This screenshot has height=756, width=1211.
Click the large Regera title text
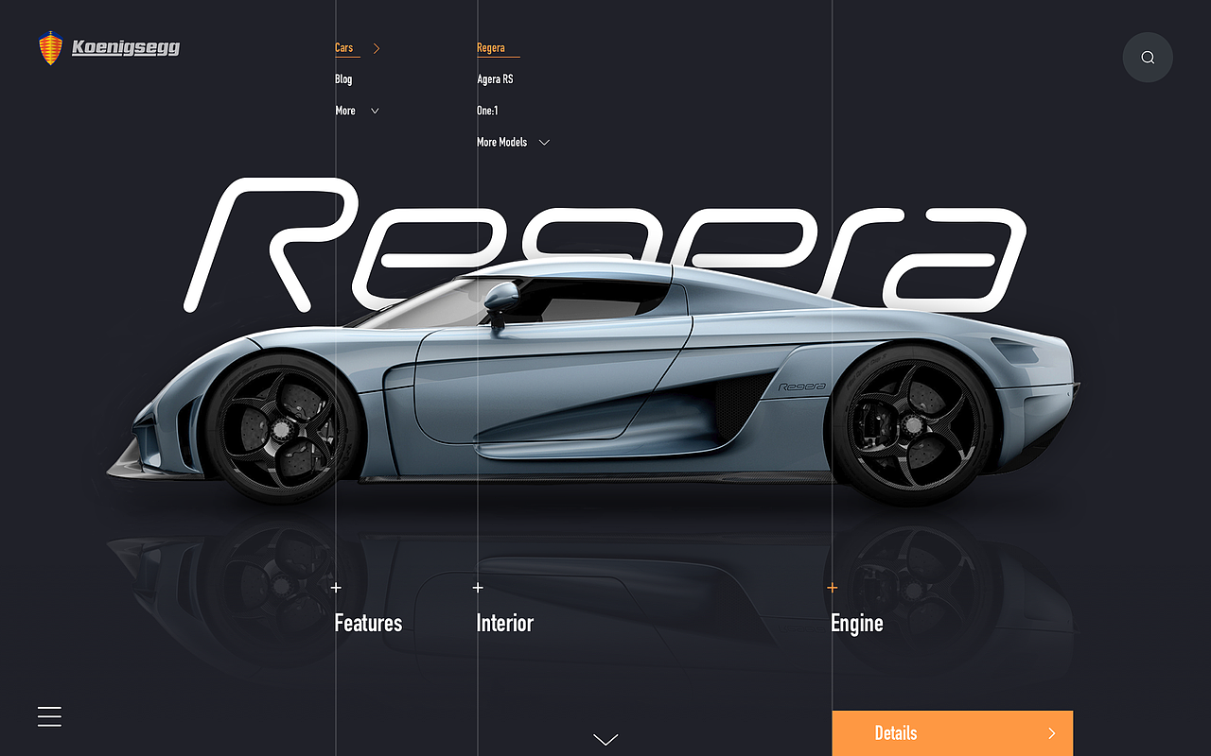pos(605,244)
